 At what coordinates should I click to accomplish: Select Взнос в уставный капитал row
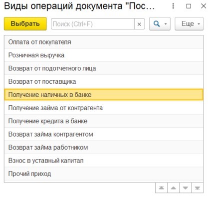(x=104, y=161)
